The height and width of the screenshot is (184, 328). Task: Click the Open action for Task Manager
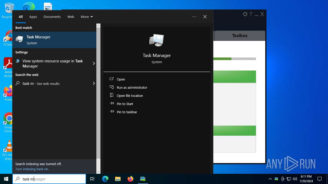pyautogui.click(x=121, y=79)
